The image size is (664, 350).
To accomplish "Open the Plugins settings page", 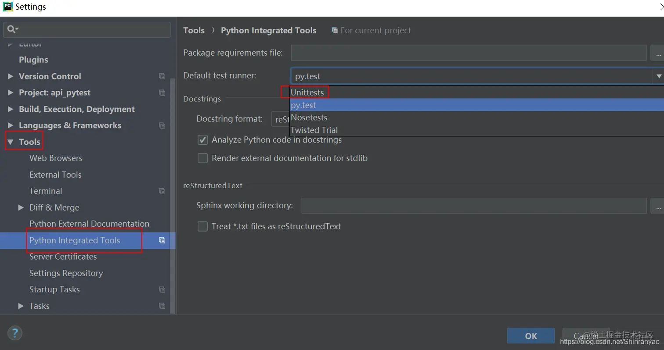I will 33,60.
